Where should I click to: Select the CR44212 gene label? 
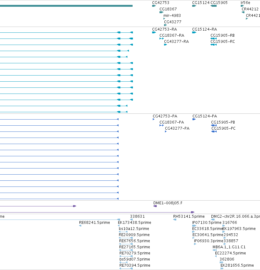(x=250, y=9)
